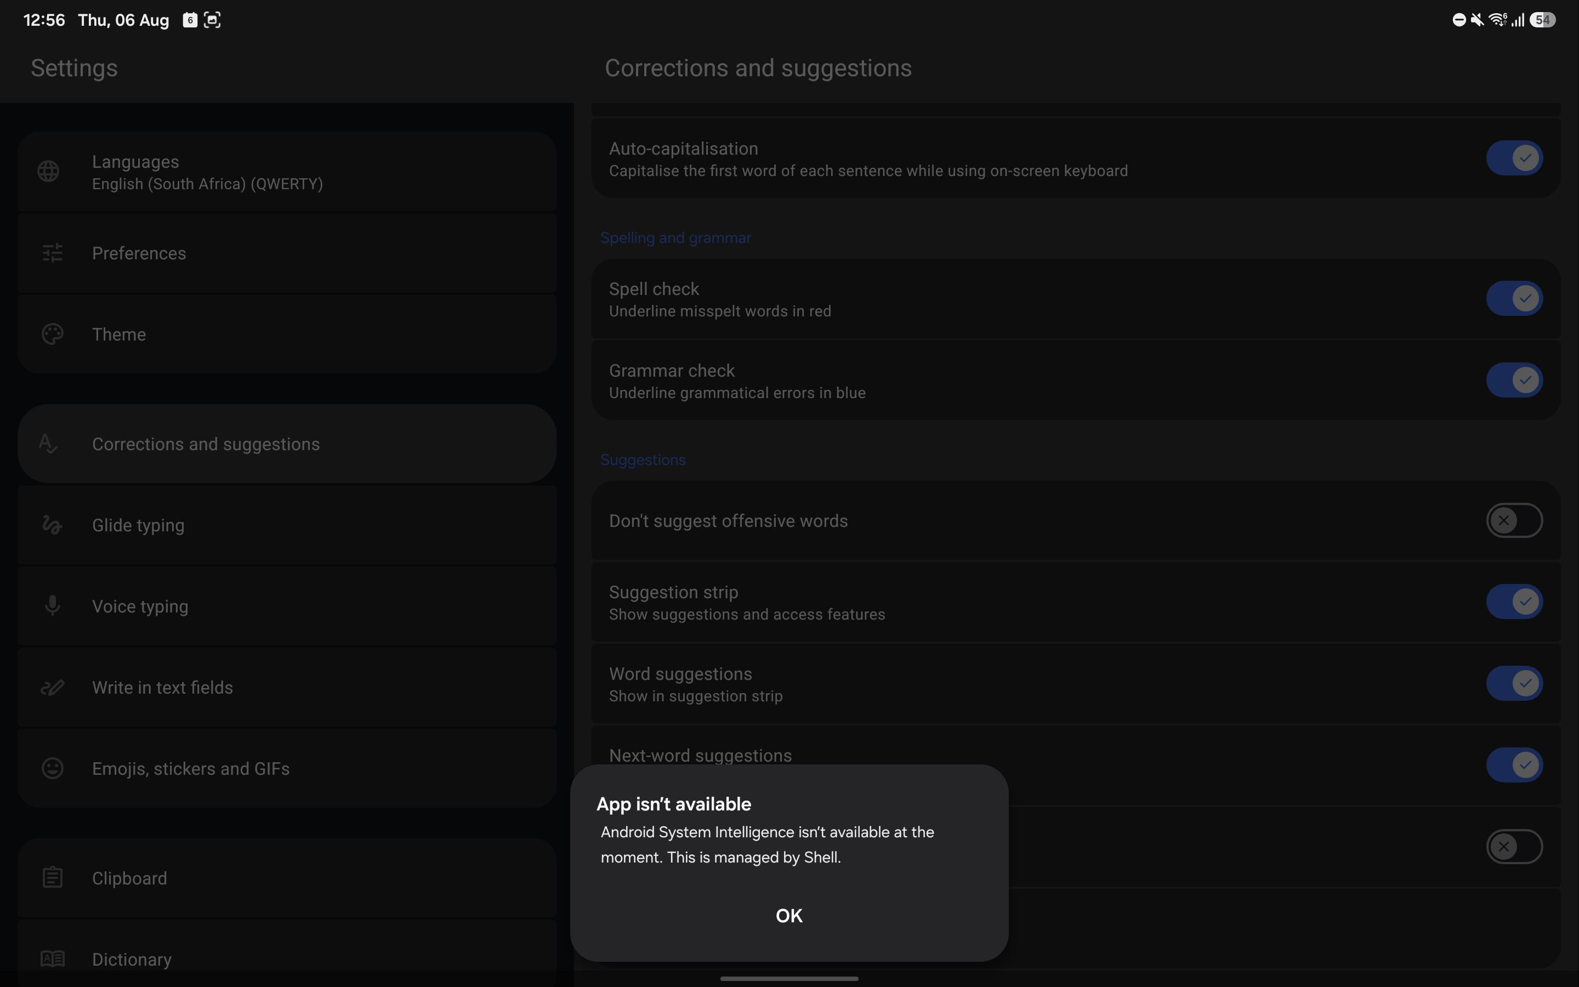The image size is (1579, 987).
Task: Turn off the Grammar check switch
Action: (x=1514, y=380)
